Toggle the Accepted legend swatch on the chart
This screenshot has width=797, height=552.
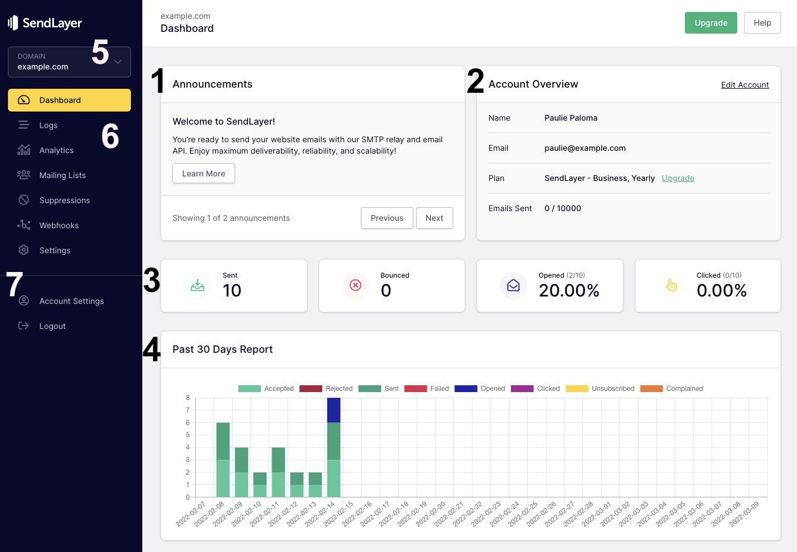[248, 388]
